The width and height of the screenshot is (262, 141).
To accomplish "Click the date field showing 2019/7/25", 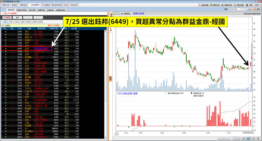I will 234,9.
